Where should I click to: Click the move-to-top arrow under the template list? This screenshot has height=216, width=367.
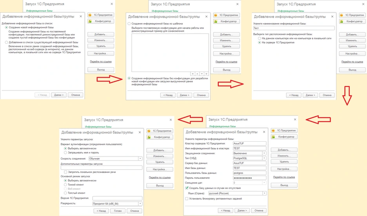(x=193, y=74)
